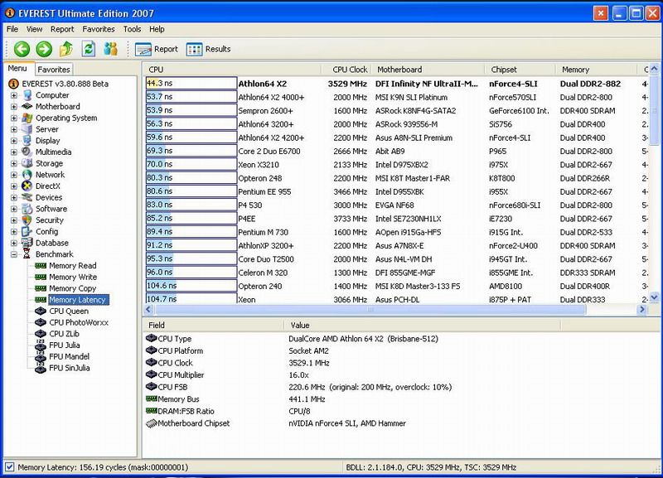Click the up-level folder arrow icon
The image size is (663, 478).
tap(66, 49)
